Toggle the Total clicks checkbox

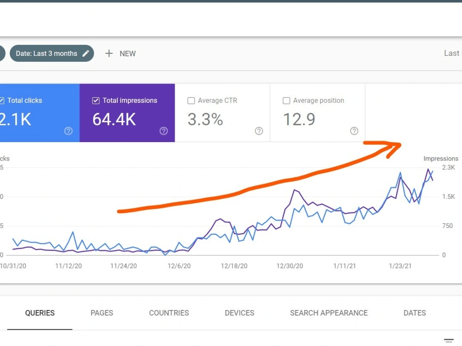[x=1, y=101]
